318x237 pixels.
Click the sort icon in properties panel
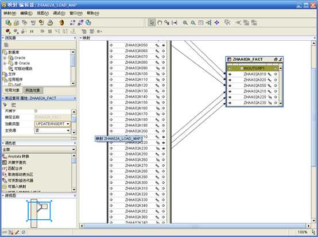5,104
